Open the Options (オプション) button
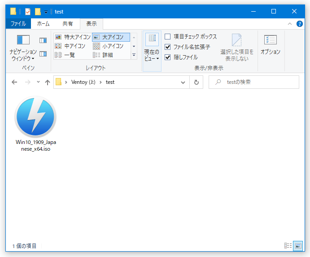Image resolution: width=310 pixels, height=257 pixels. (x=271, y=44)
